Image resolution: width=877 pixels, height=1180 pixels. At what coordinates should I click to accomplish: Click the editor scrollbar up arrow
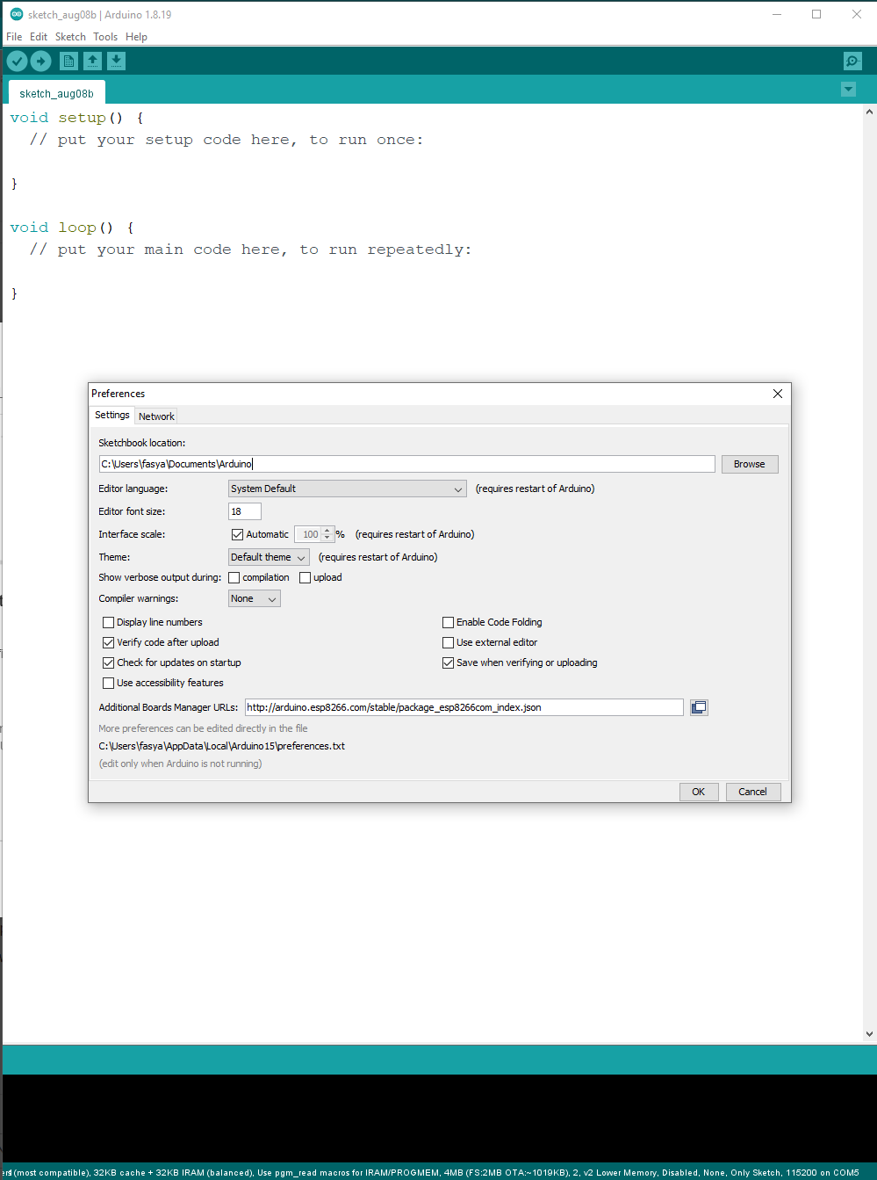coord(870,112)
